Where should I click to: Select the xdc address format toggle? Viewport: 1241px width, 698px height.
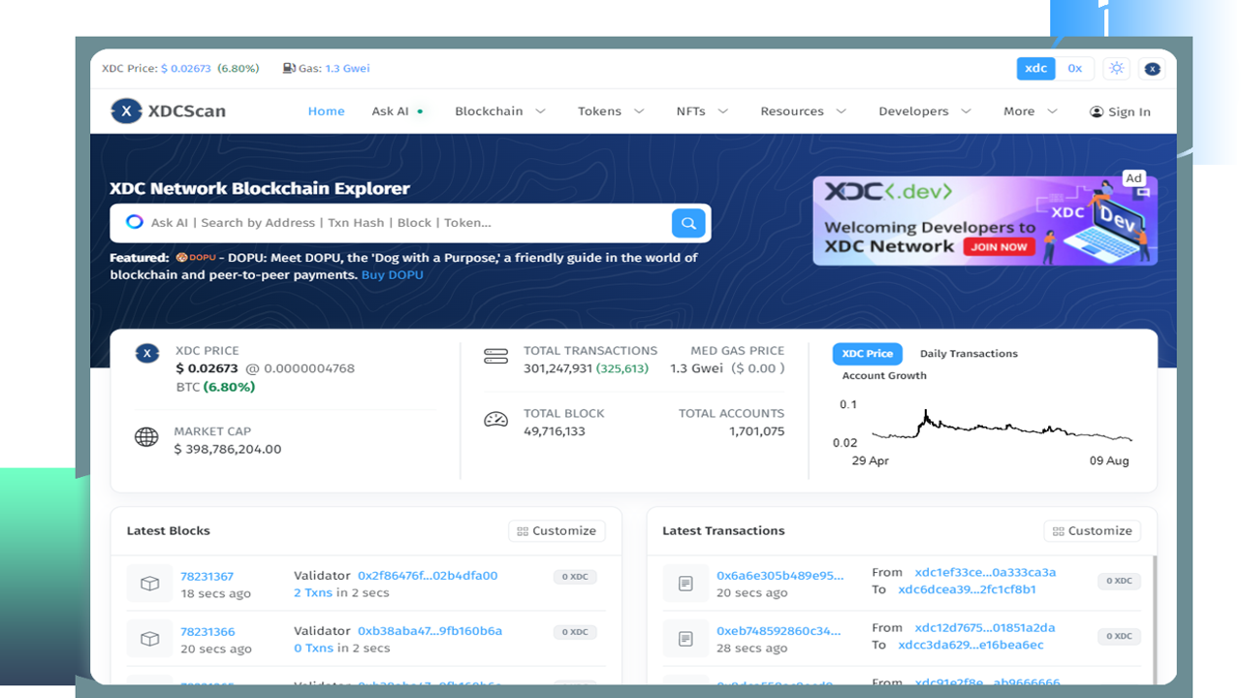coord(1035,69)
